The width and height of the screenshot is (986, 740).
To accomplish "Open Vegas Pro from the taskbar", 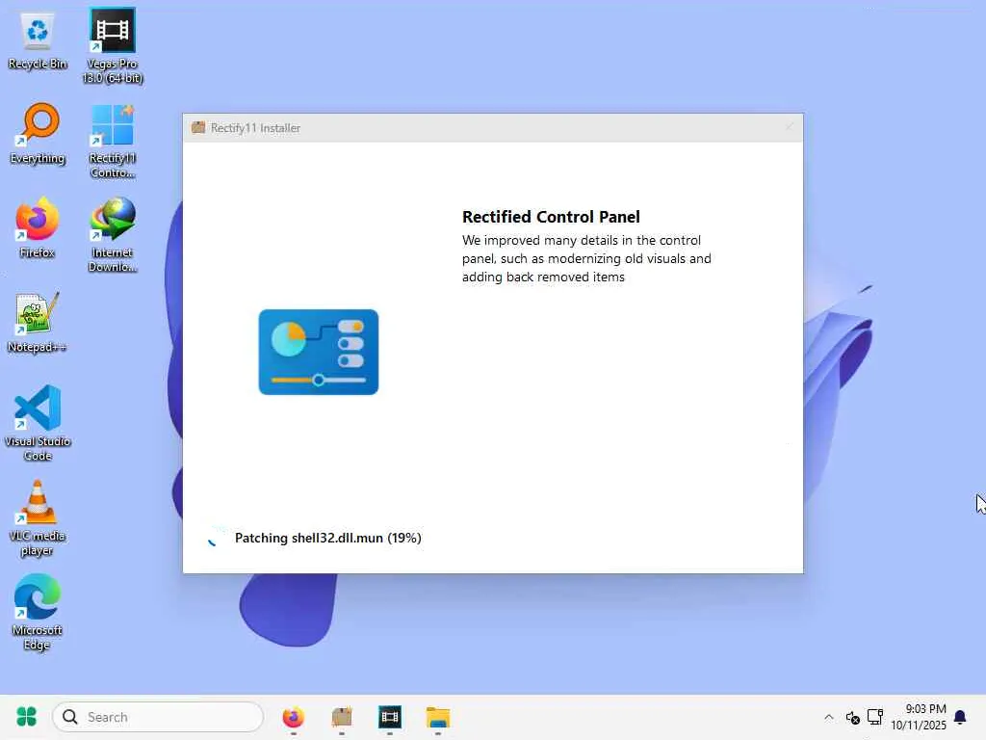I will (x=390, y=717).
